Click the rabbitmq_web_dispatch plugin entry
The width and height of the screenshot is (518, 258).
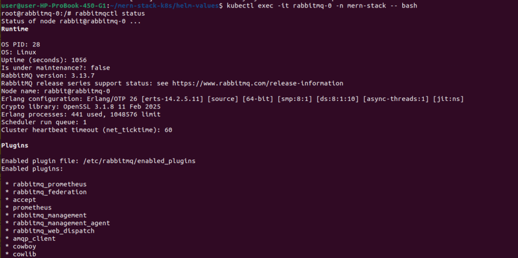tap(54, 231)
